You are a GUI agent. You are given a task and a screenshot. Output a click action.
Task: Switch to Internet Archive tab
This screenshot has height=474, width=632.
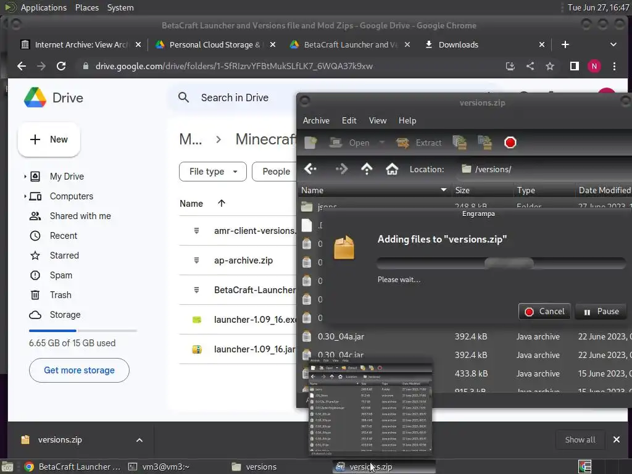point(81,44)
